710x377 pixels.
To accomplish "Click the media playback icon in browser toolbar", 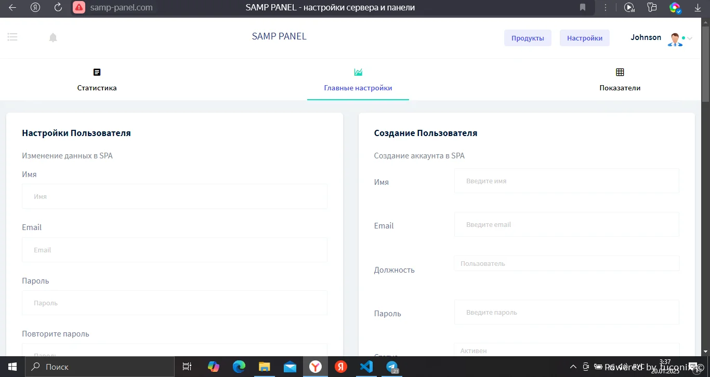I will [629, 8].
